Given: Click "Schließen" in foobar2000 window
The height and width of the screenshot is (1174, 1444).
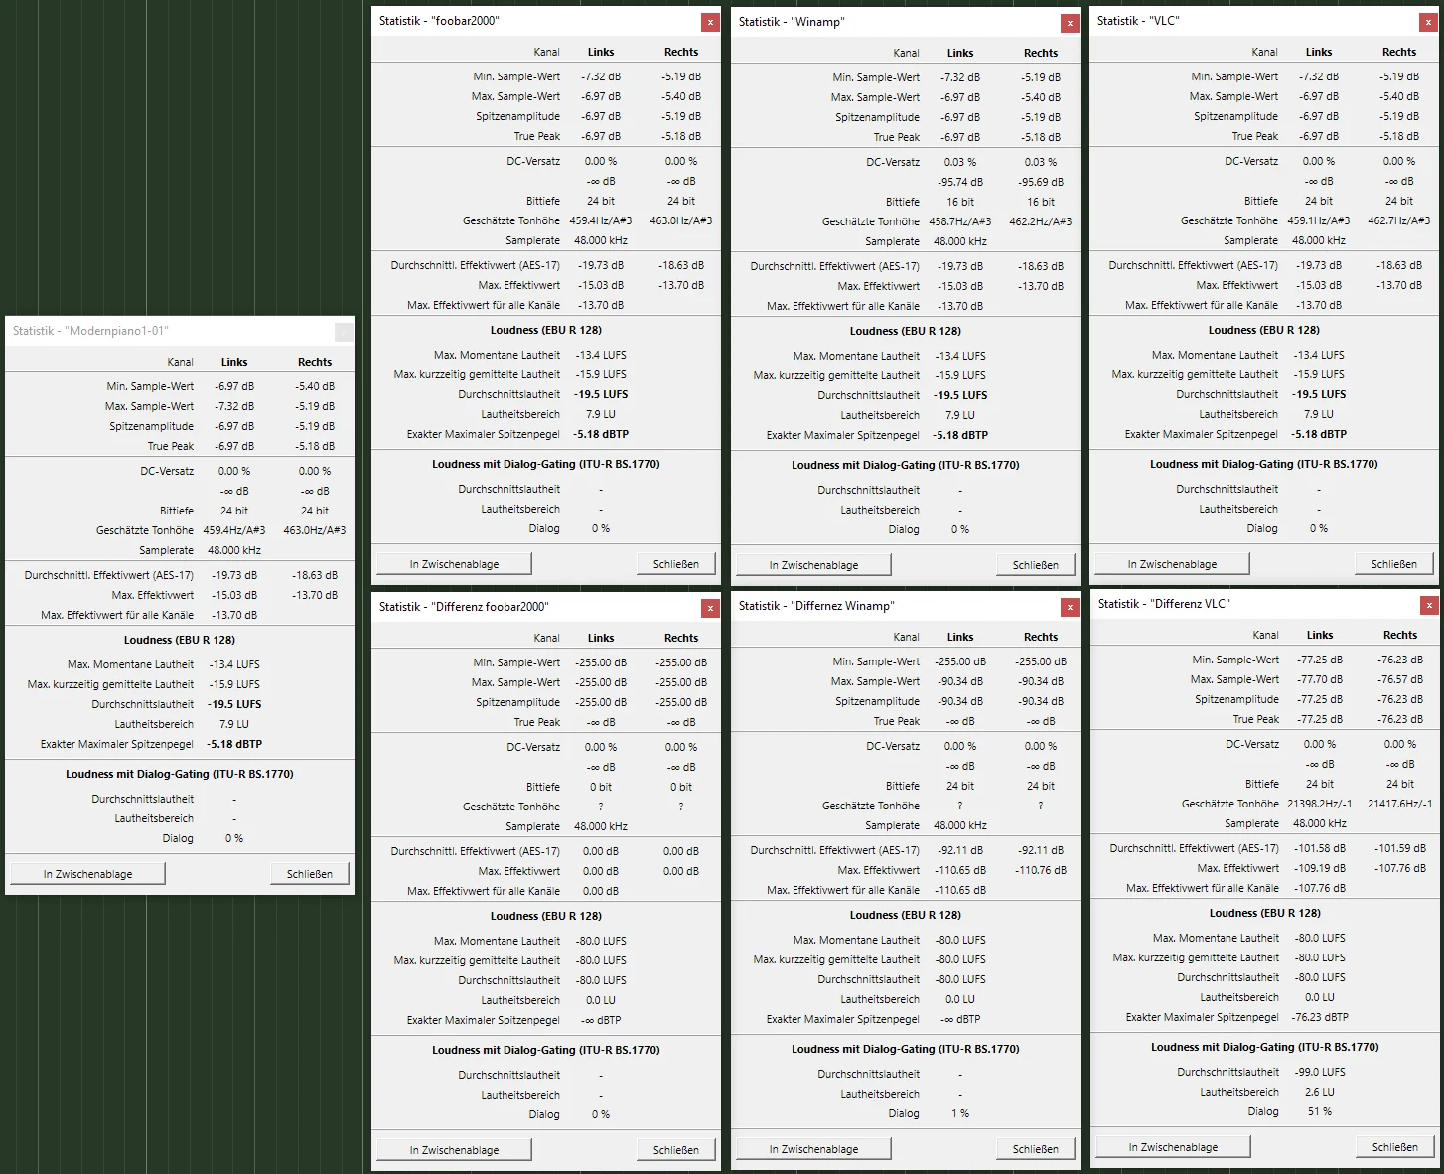Looking at the screenshot, I should [676, 564].
